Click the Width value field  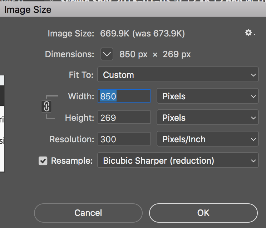tap(124, 96)
